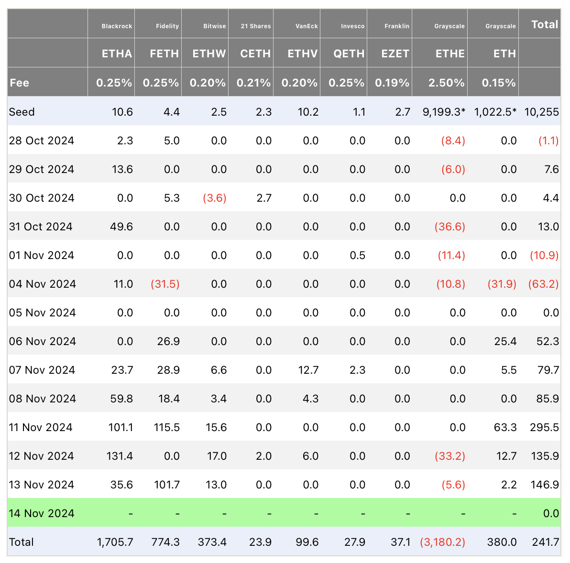Click the 21 Shares issuer label
Image resolution: width=570 pixels, height=563 pixels.
(255, 26)
